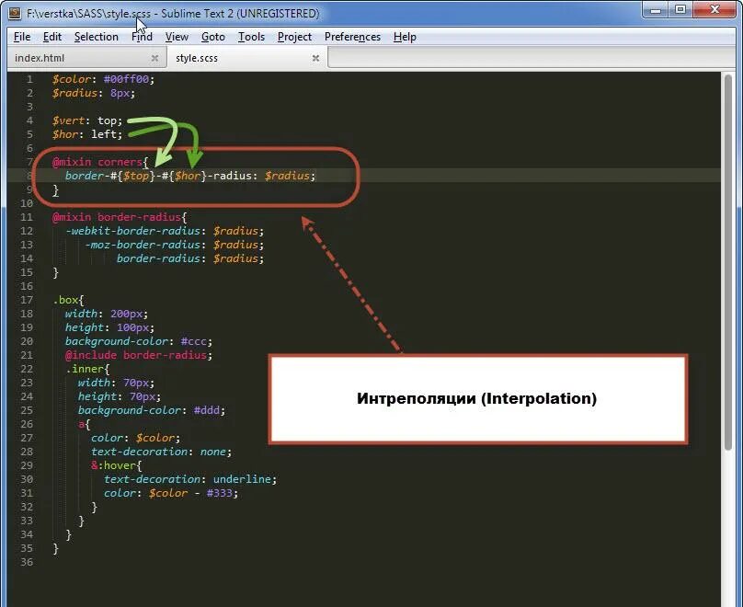Open the View menu

tap(177, 37)
